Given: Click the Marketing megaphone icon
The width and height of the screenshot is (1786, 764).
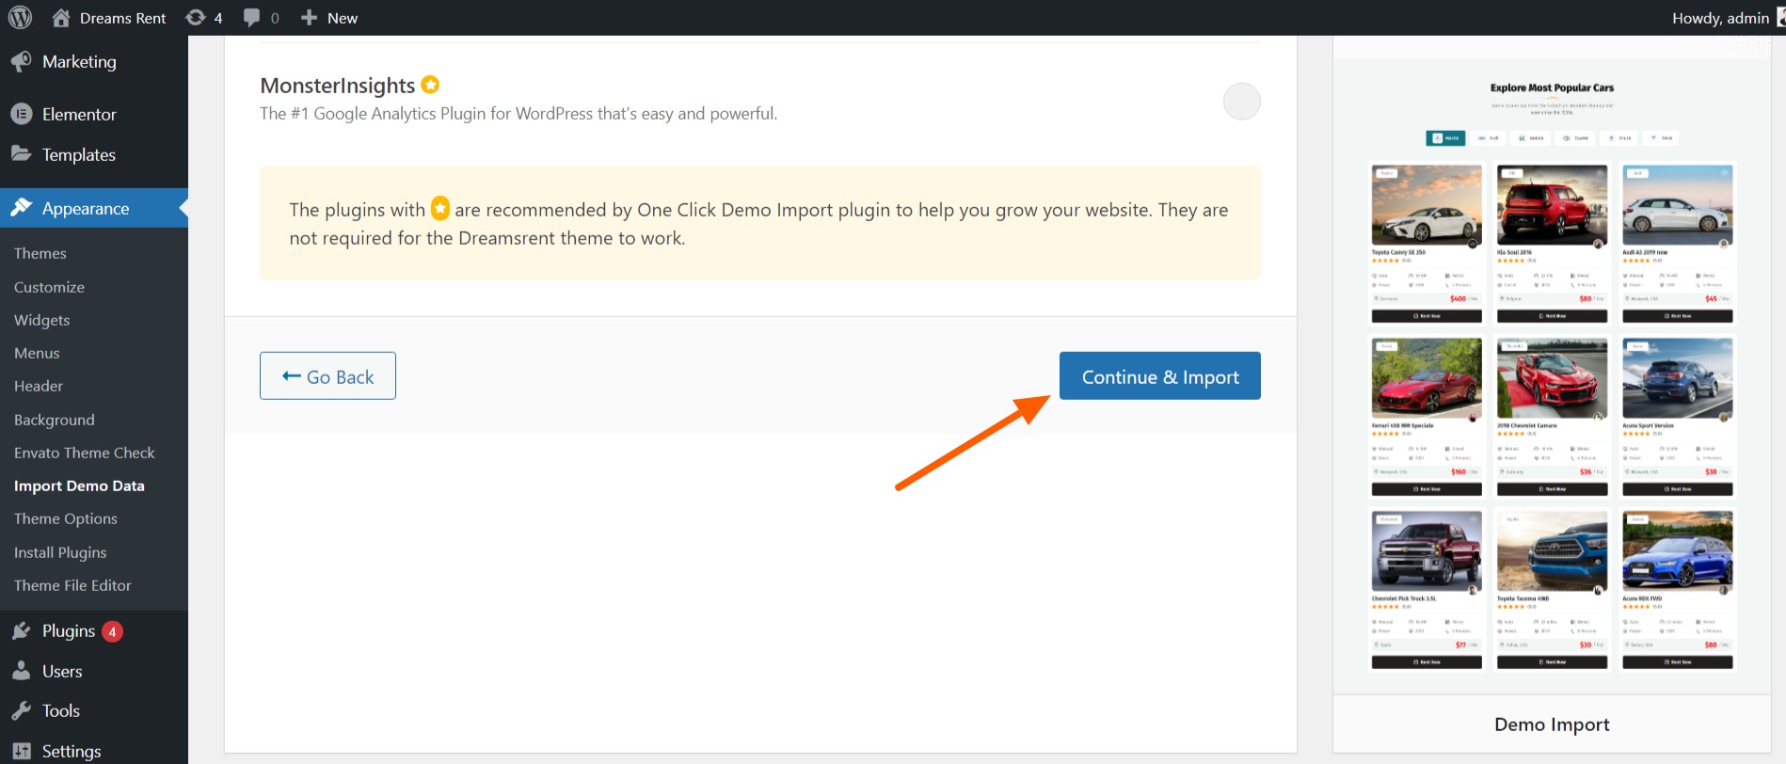Looking at the screenshot, I should 22,61.
